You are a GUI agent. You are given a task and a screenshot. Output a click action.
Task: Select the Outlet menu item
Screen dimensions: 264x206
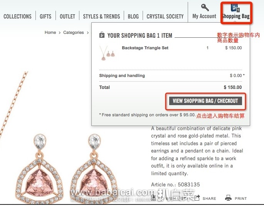pyautogui.click(x=67, y=17)
